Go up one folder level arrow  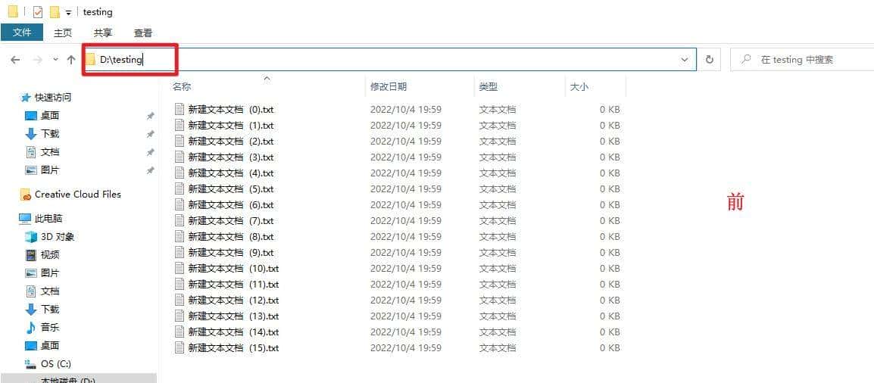(x=70, y=60)
